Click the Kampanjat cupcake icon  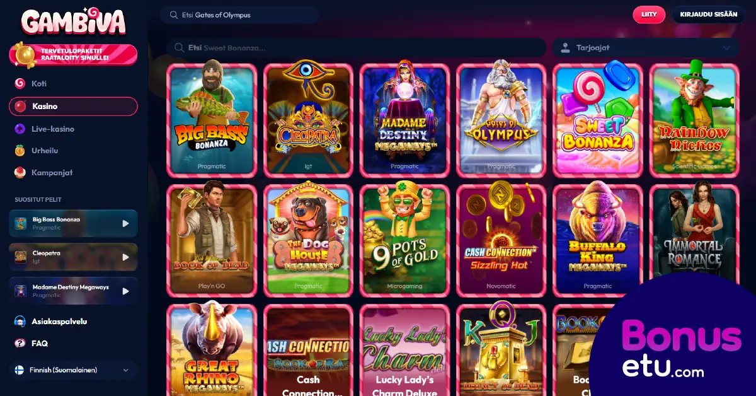pos(20,172)
